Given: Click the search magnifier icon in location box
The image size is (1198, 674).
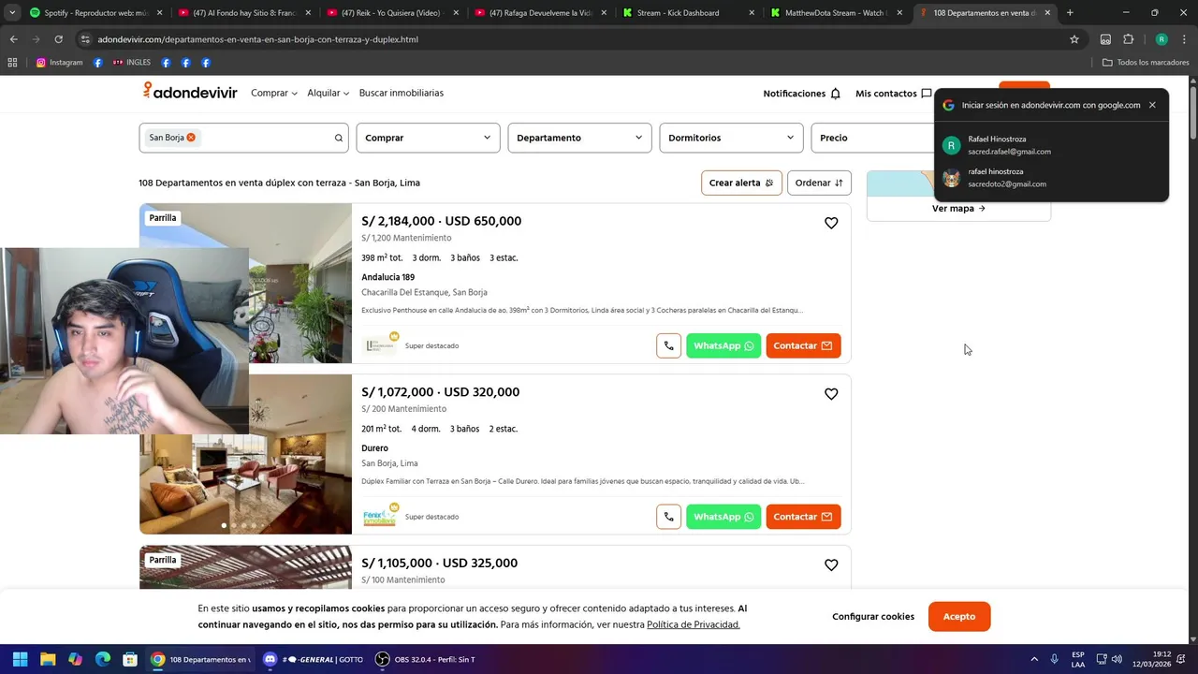Looking at the screenshot, I should pyautogui.click(x=339, y=138).
